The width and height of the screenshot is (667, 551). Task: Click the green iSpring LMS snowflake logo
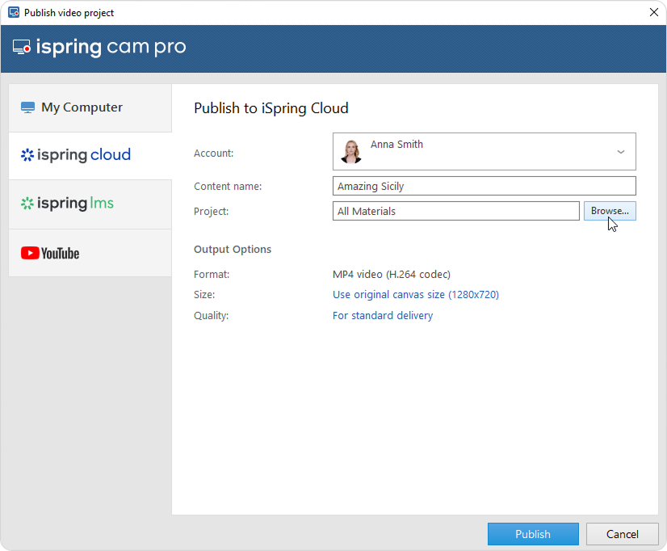(27, 204)
